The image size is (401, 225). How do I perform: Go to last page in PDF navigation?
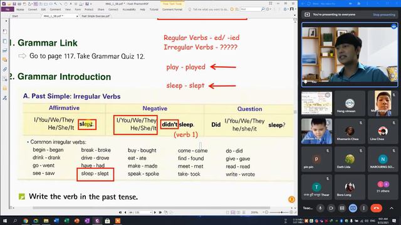pyautogui.click(x=160, y=212)
